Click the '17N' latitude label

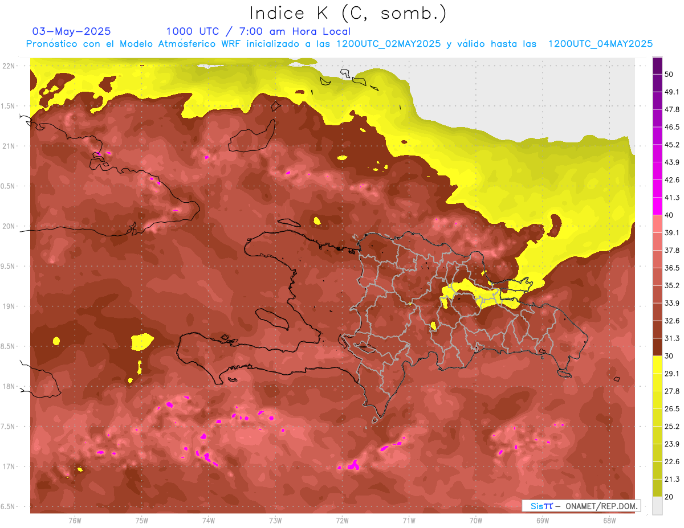click(9, 467)
